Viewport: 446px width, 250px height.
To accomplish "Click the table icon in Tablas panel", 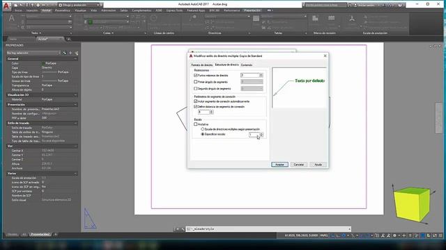I will (256, 19).
